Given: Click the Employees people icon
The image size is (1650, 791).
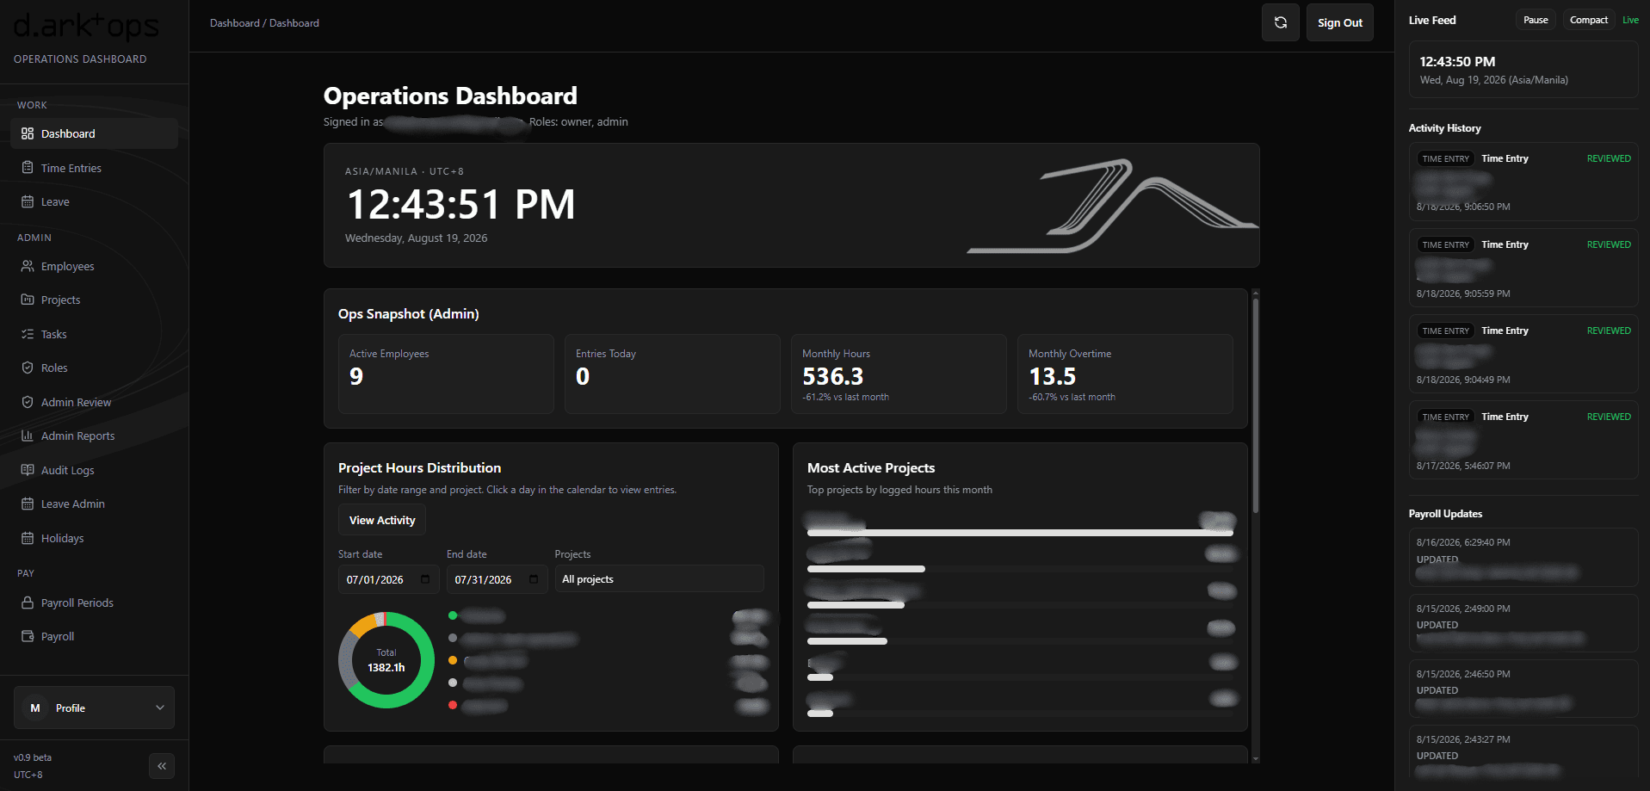Looking at the screenshot, I should click(28, 266).
